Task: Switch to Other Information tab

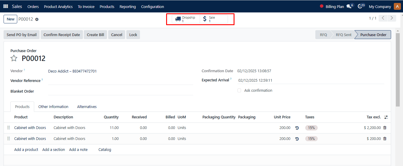Action: (x=53, y=107)
